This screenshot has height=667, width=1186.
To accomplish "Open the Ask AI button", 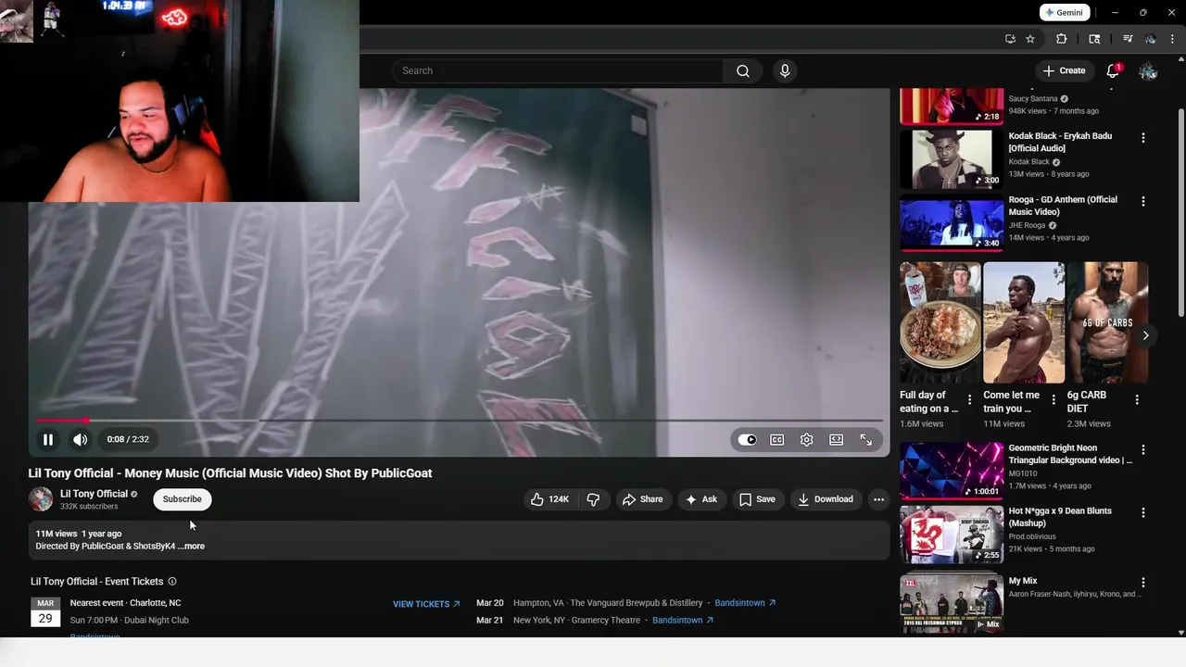I will [701, 499].
